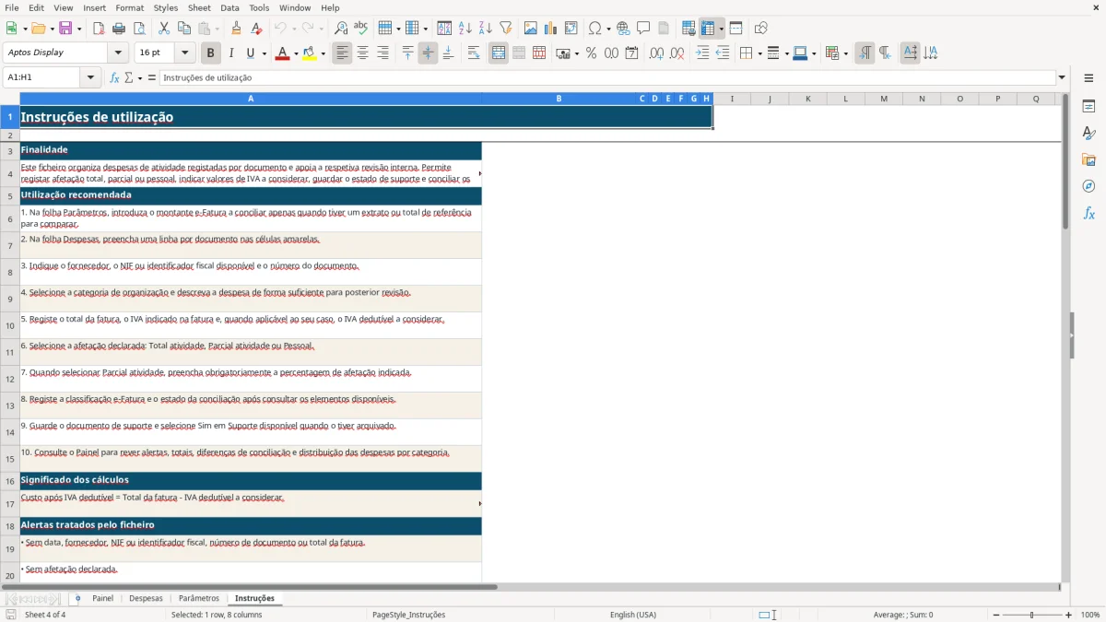Add a decimal place

coord(657,53)
